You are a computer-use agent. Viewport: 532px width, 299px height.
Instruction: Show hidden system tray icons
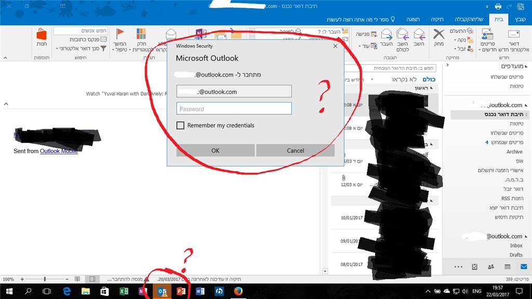(x=428, y=291)
